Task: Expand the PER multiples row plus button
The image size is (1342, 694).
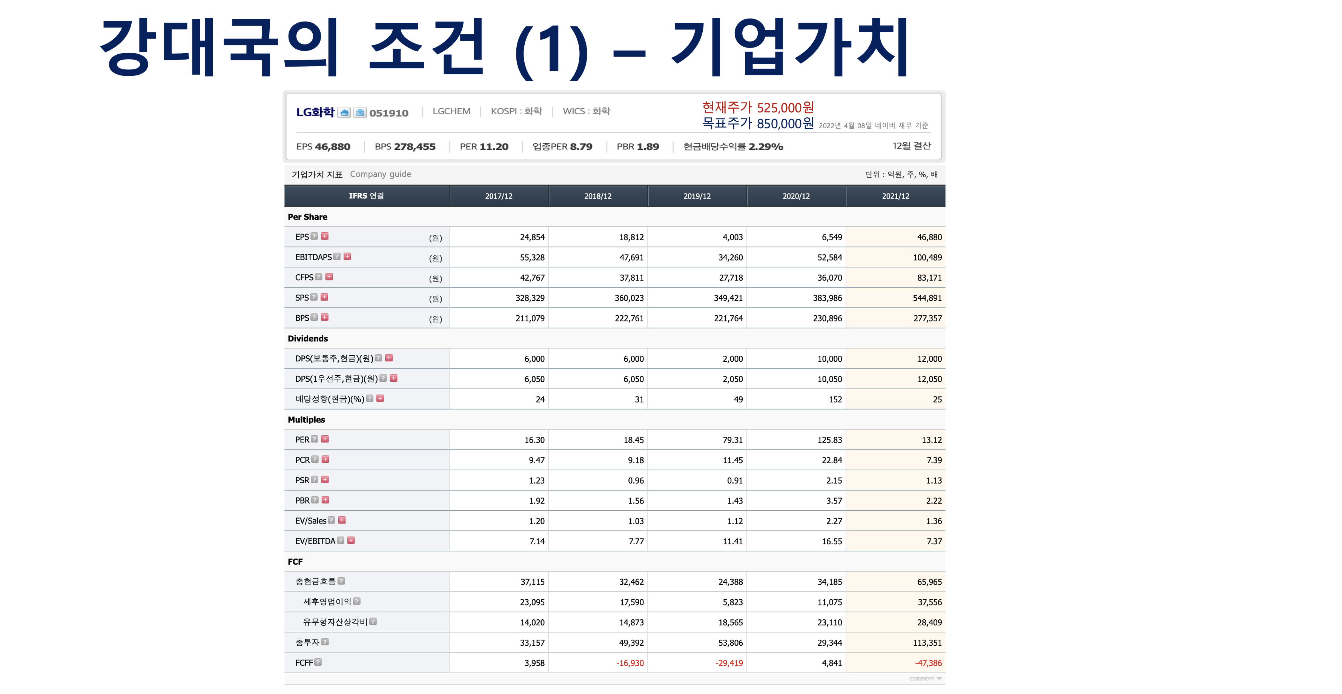Action: pos(325,439)
